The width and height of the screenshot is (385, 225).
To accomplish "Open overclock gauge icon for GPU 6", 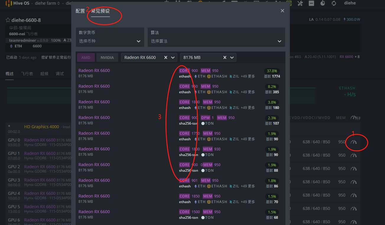I will tap(354, 222).
